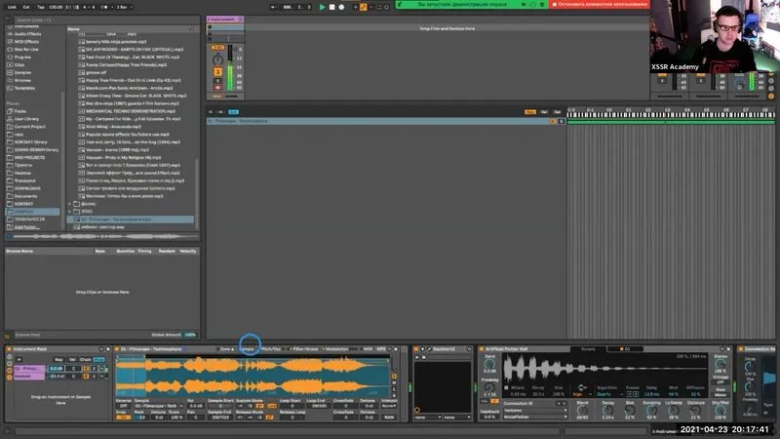
Task: Select the Samples collection category
Action: click(x=22, y=72)
